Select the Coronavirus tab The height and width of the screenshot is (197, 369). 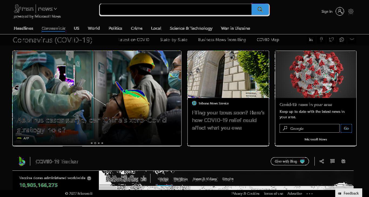point(53,28)
